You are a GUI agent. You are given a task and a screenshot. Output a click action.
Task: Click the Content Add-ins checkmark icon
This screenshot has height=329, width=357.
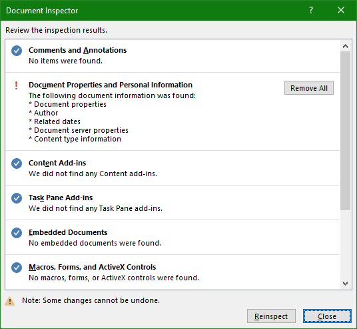(x=17, y=163)
